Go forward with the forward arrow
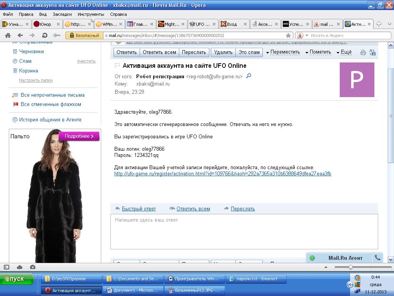 tap(32, 35)
